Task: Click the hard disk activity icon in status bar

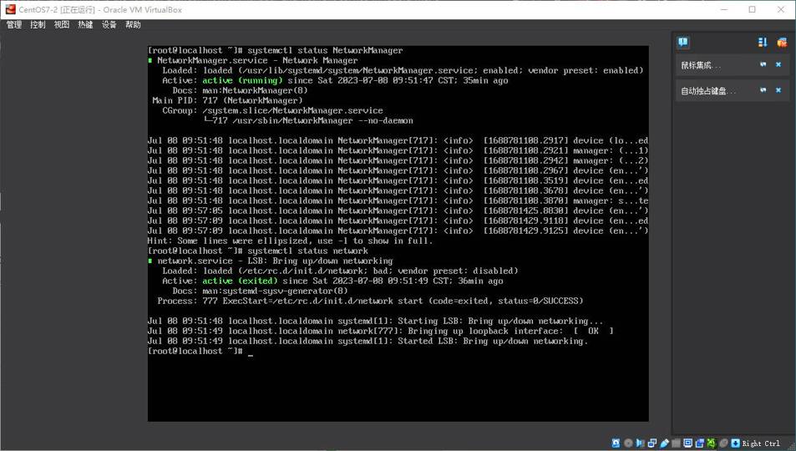Action: click(616, 443)
